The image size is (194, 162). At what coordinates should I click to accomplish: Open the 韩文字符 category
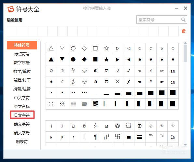click(x=22, y=124)
